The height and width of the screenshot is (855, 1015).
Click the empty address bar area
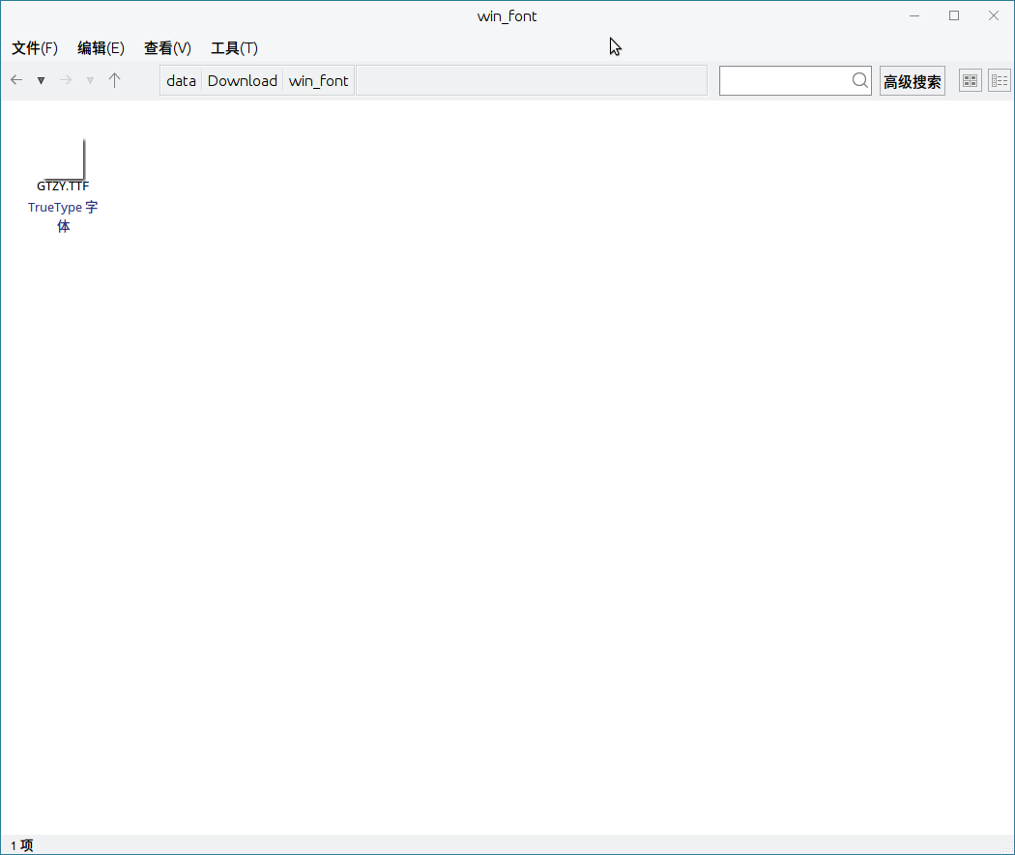click(532, 81)
